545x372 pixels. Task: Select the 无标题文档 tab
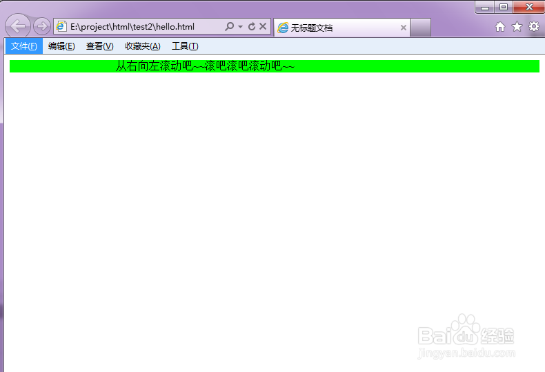pos(342,28)
